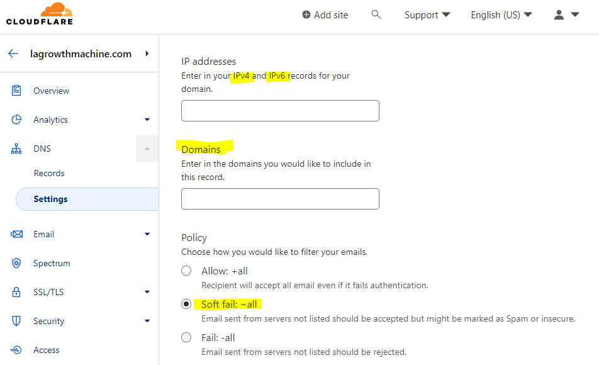
Task: Open DNS Records page
Action: 49,173
